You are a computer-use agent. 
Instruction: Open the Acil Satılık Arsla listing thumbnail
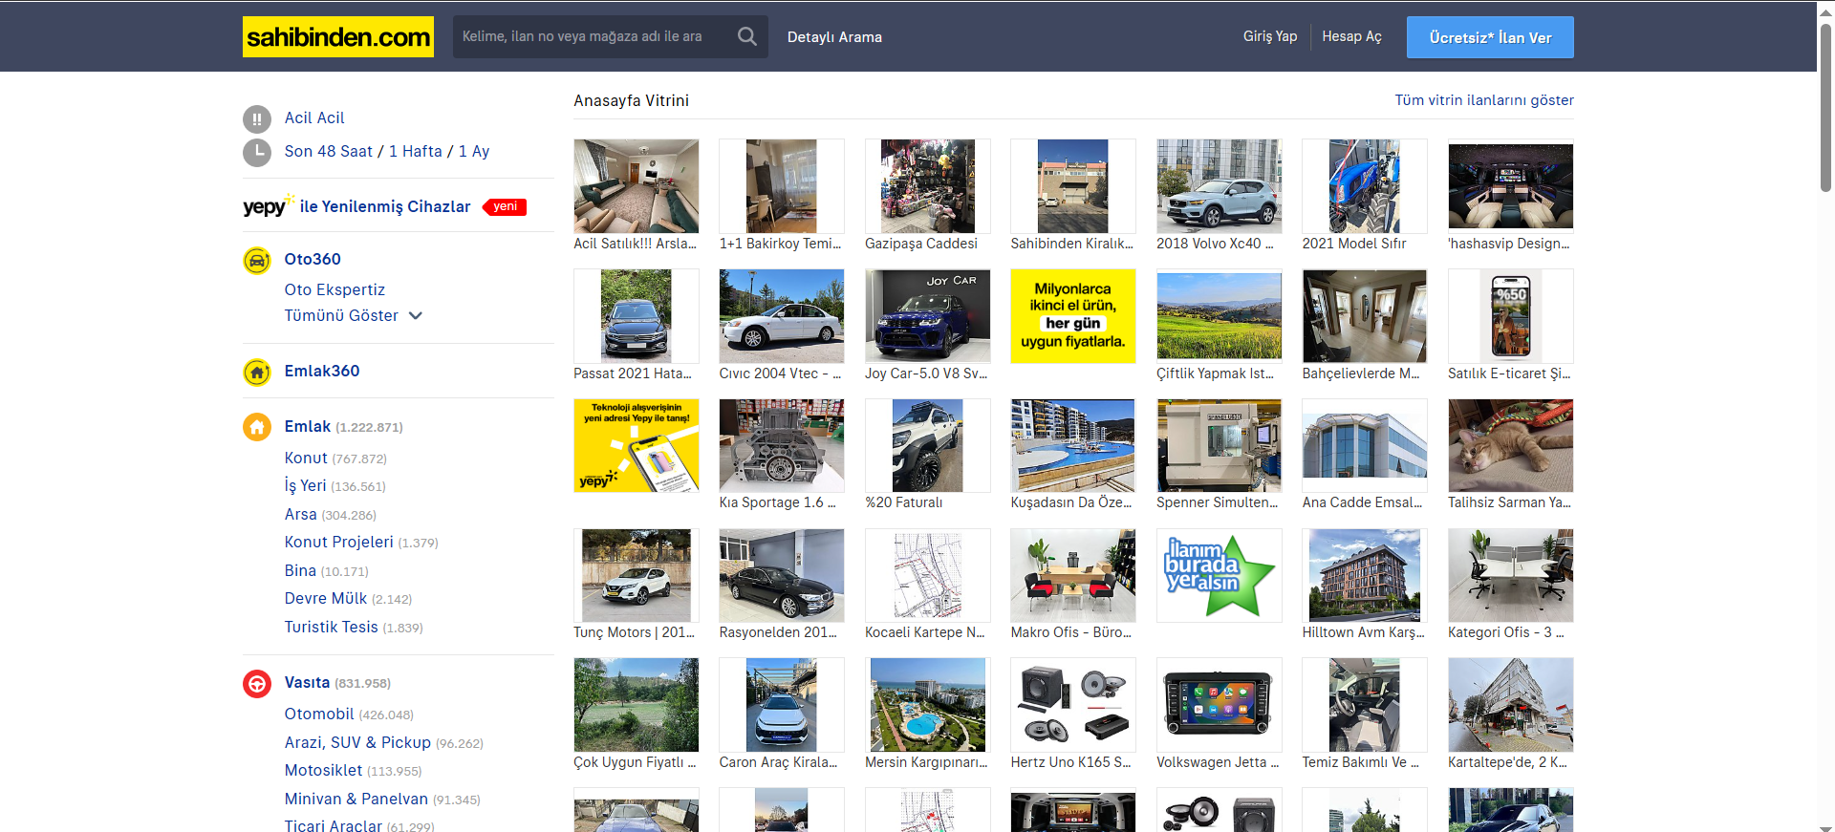click(637, 186)
